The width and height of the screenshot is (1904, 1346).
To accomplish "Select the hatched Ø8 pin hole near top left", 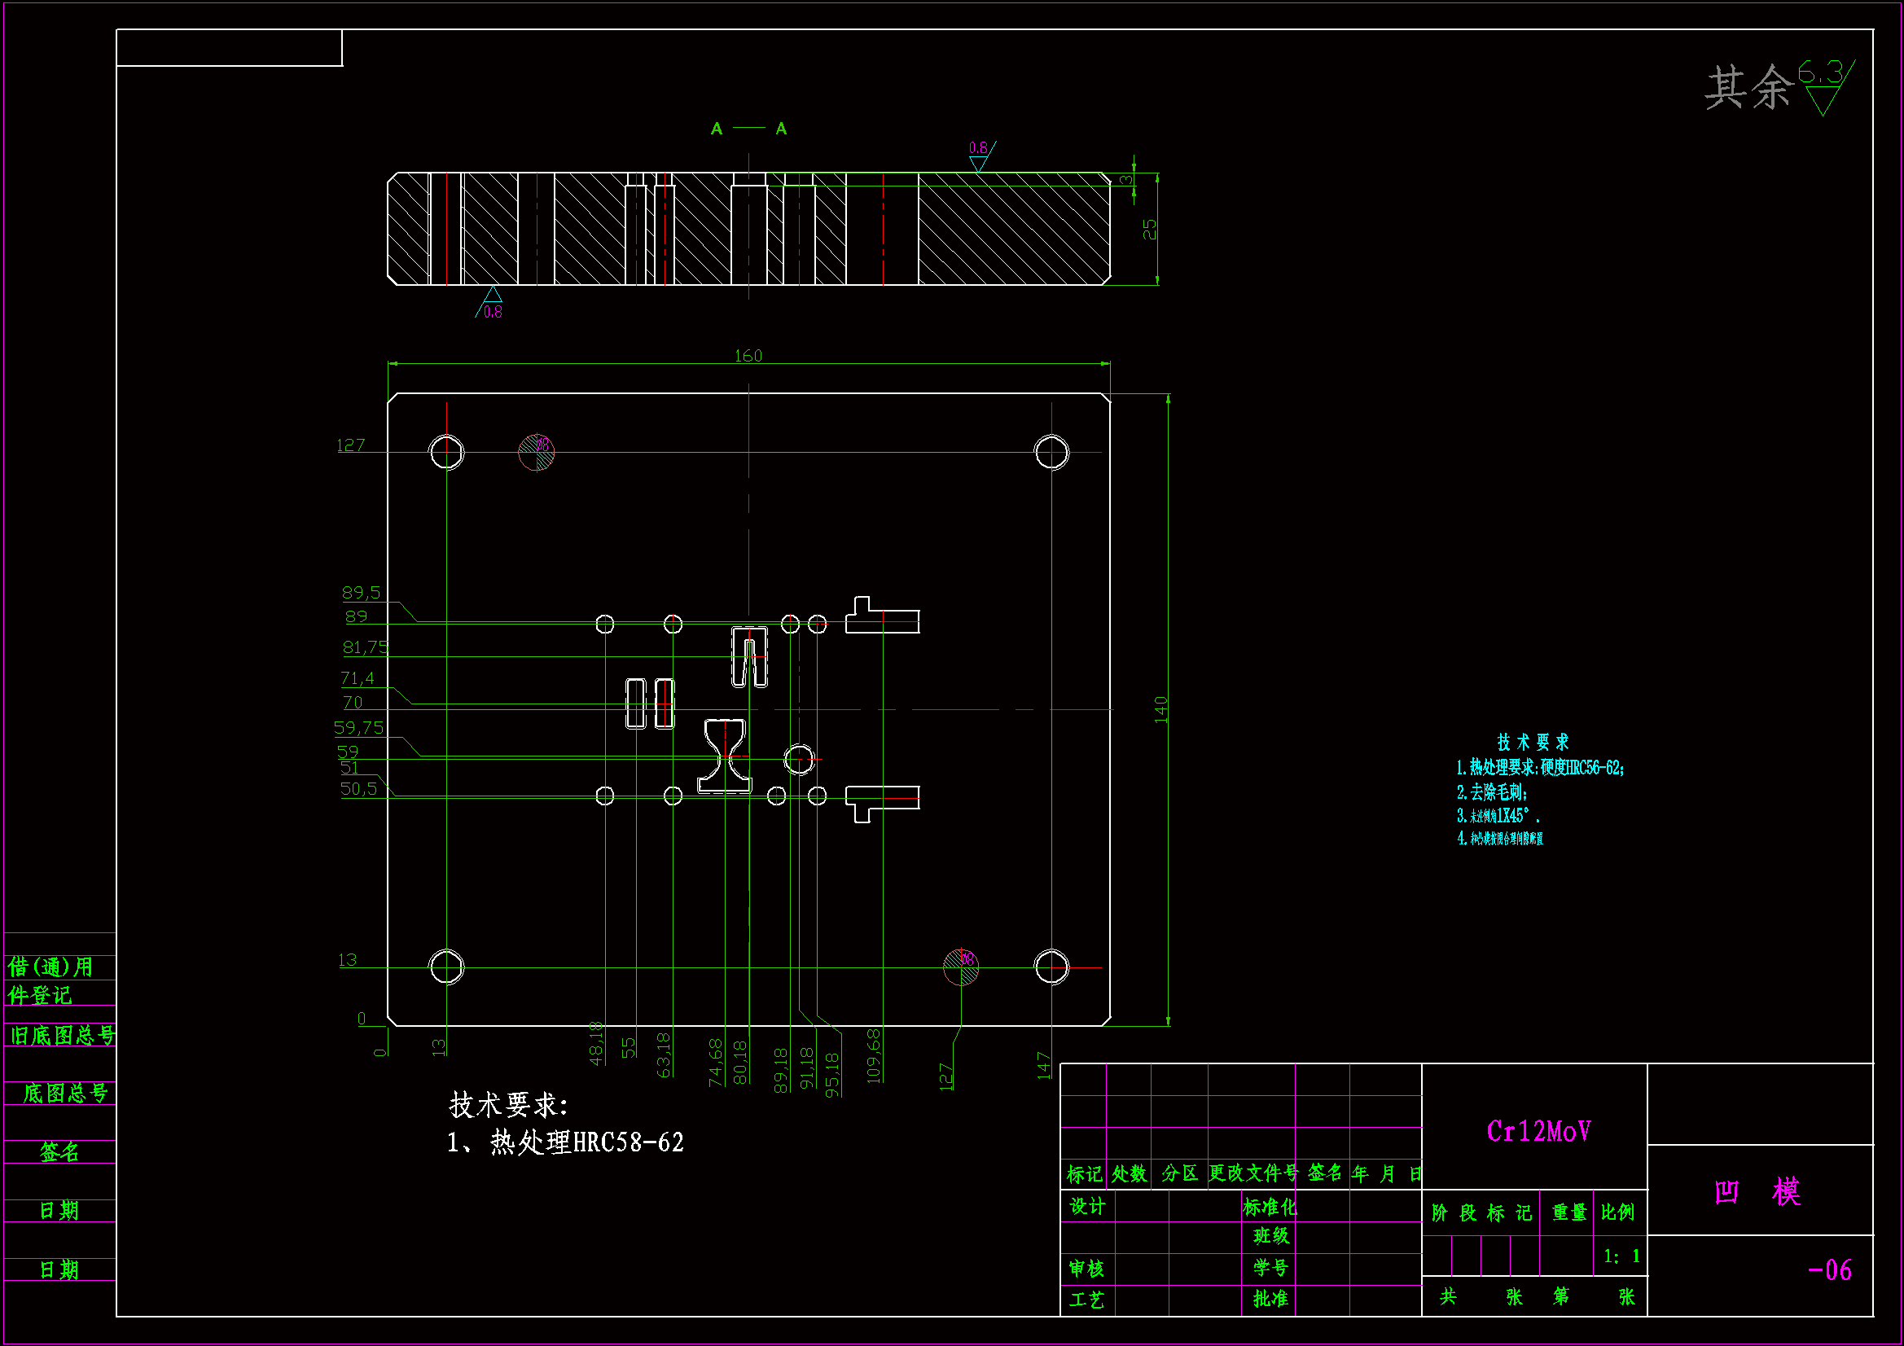I will (536, 452).
